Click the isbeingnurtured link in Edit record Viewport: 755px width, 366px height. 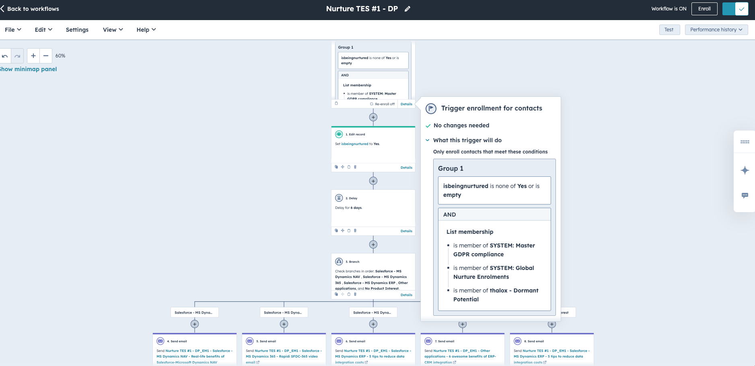pyautogui.click(x=355, y=144)
